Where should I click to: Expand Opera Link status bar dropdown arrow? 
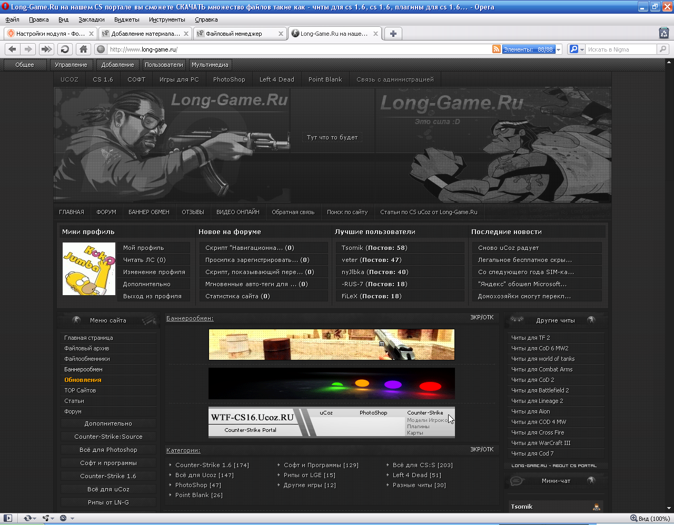pos(35,519)
